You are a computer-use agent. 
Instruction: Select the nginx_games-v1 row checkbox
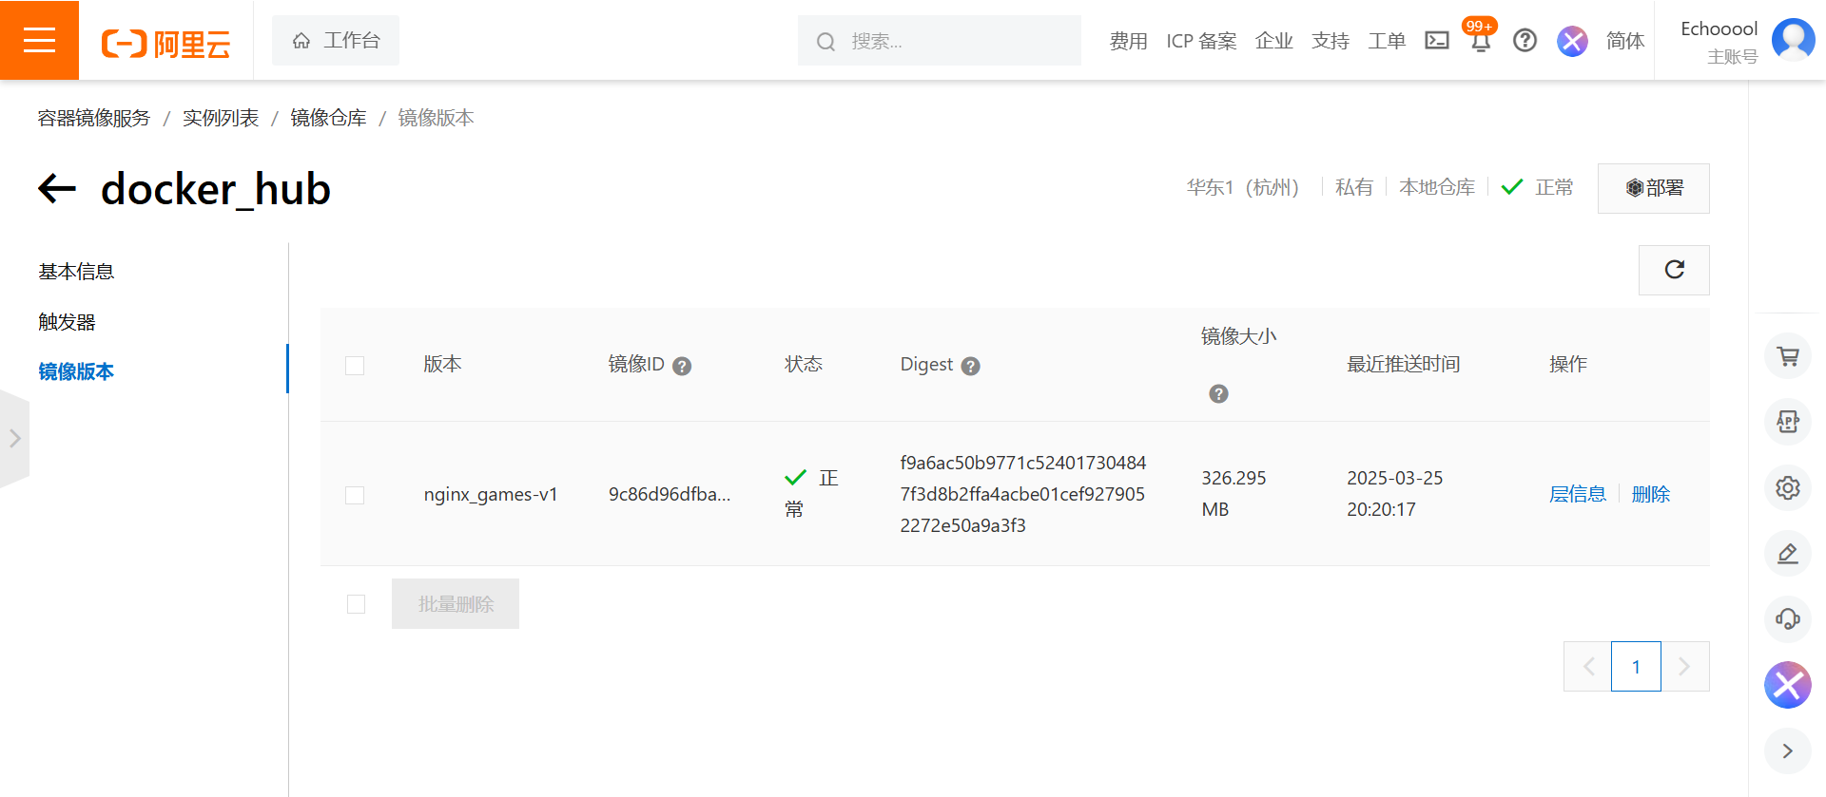[x=355, y=495]
